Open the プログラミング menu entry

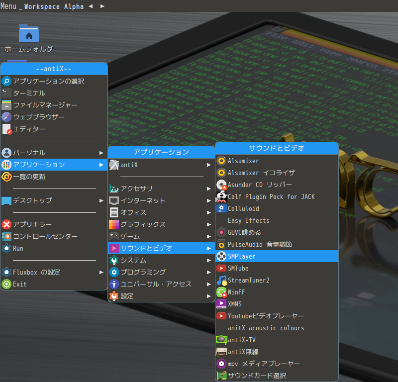pos(161,272)
